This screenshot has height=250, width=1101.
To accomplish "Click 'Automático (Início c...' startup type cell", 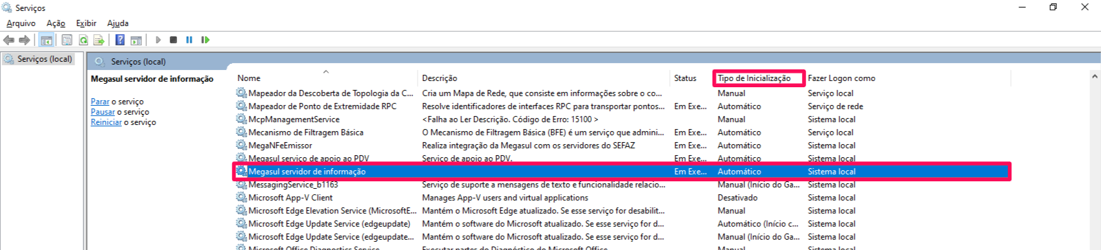I will point(758,224).
